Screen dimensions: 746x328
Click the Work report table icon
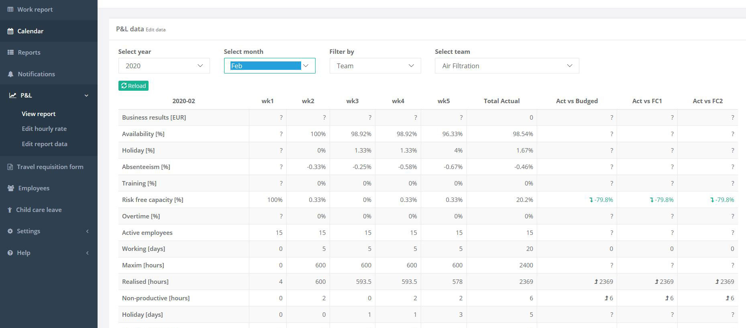10,9
